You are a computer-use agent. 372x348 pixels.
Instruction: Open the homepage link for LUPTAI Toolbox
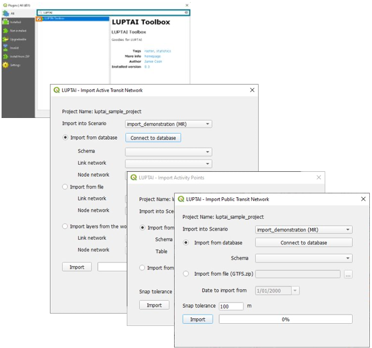click(153, 57)
